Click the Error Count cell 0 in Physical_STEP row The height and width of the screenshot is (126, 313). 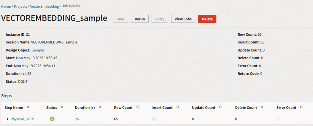click(x=277, y=119)
